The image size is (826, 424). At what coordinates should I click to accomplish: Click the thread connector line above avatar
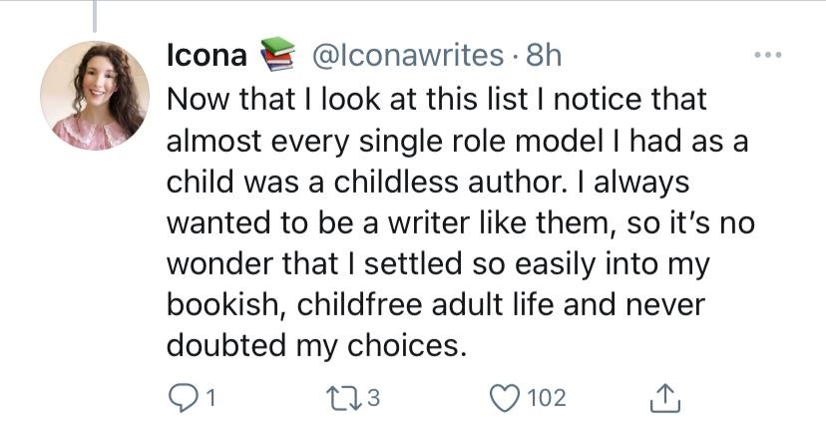click(96, 14)
